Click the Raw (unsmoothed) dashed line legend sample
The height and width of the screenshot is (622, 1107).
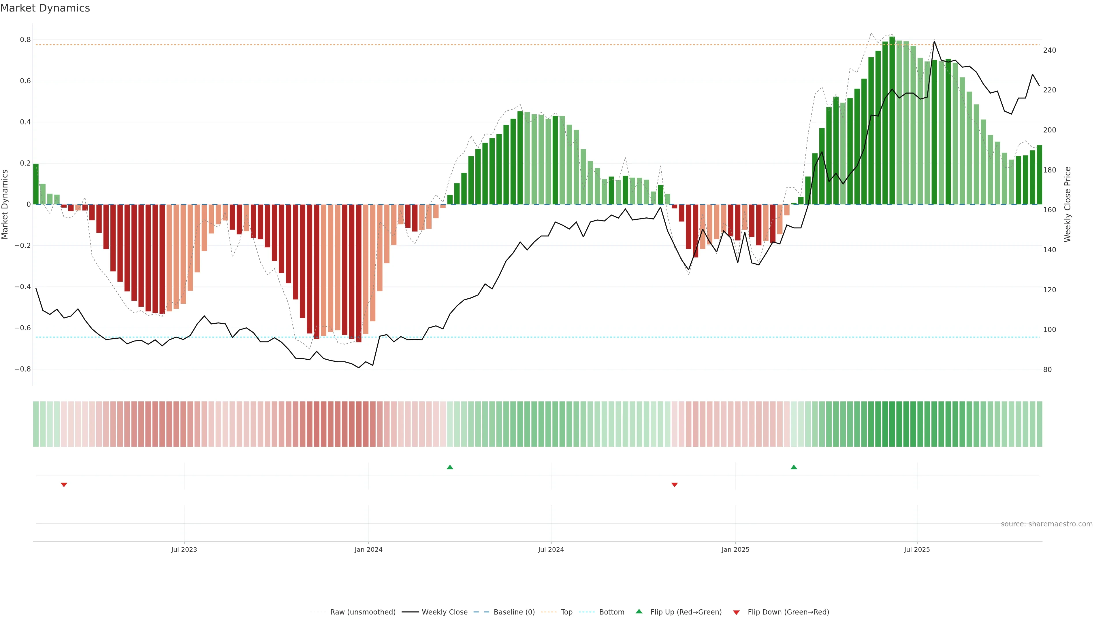pos(318,612)
